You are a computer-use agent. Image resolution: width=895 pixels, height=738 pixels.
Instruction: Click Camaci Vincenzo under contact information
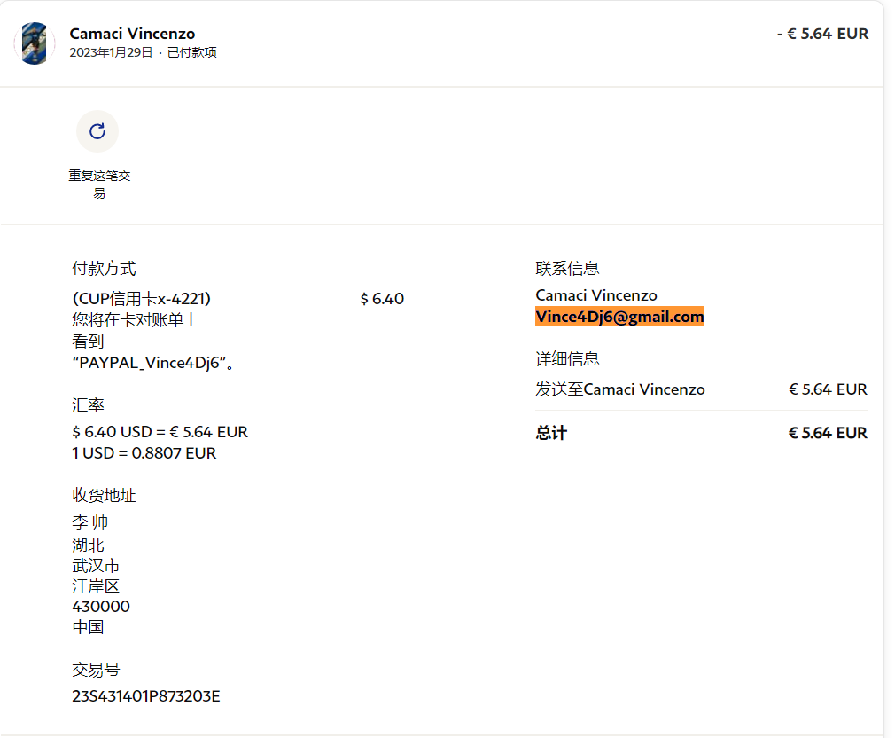[596, 295]
